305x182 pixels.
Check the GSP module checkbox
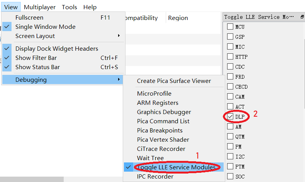point(230,37)
